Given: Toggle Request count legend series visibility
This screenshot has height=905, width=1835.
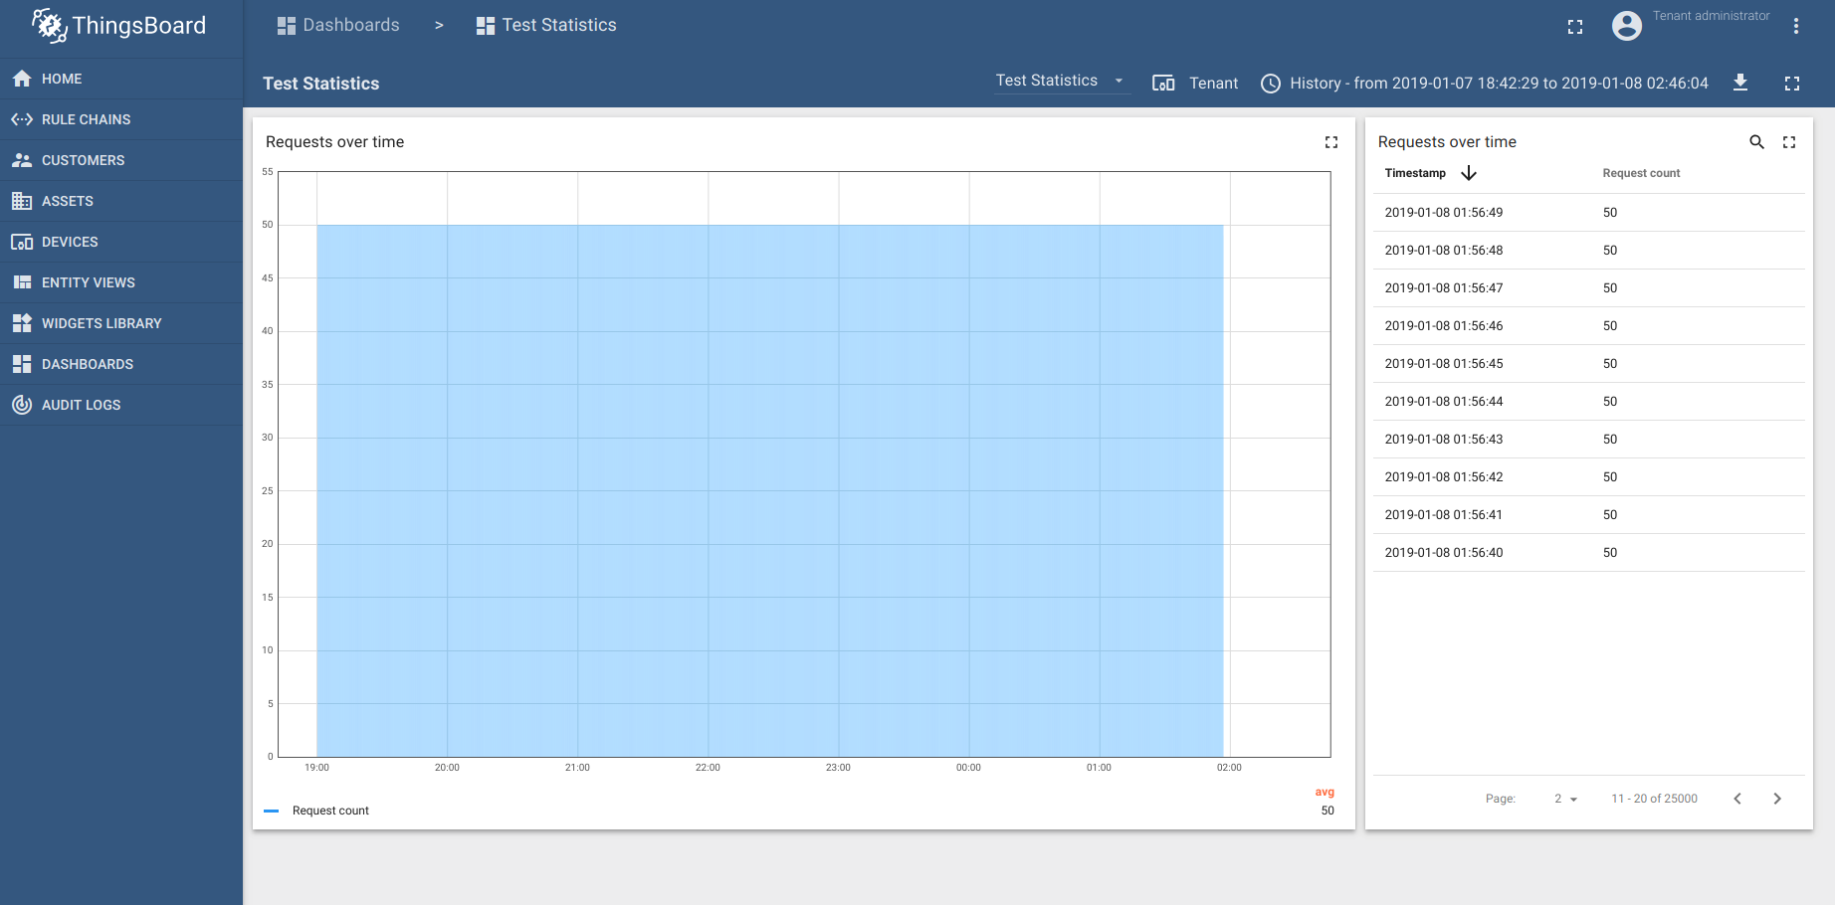Looking at the screenshot, I should coord(330,811).
